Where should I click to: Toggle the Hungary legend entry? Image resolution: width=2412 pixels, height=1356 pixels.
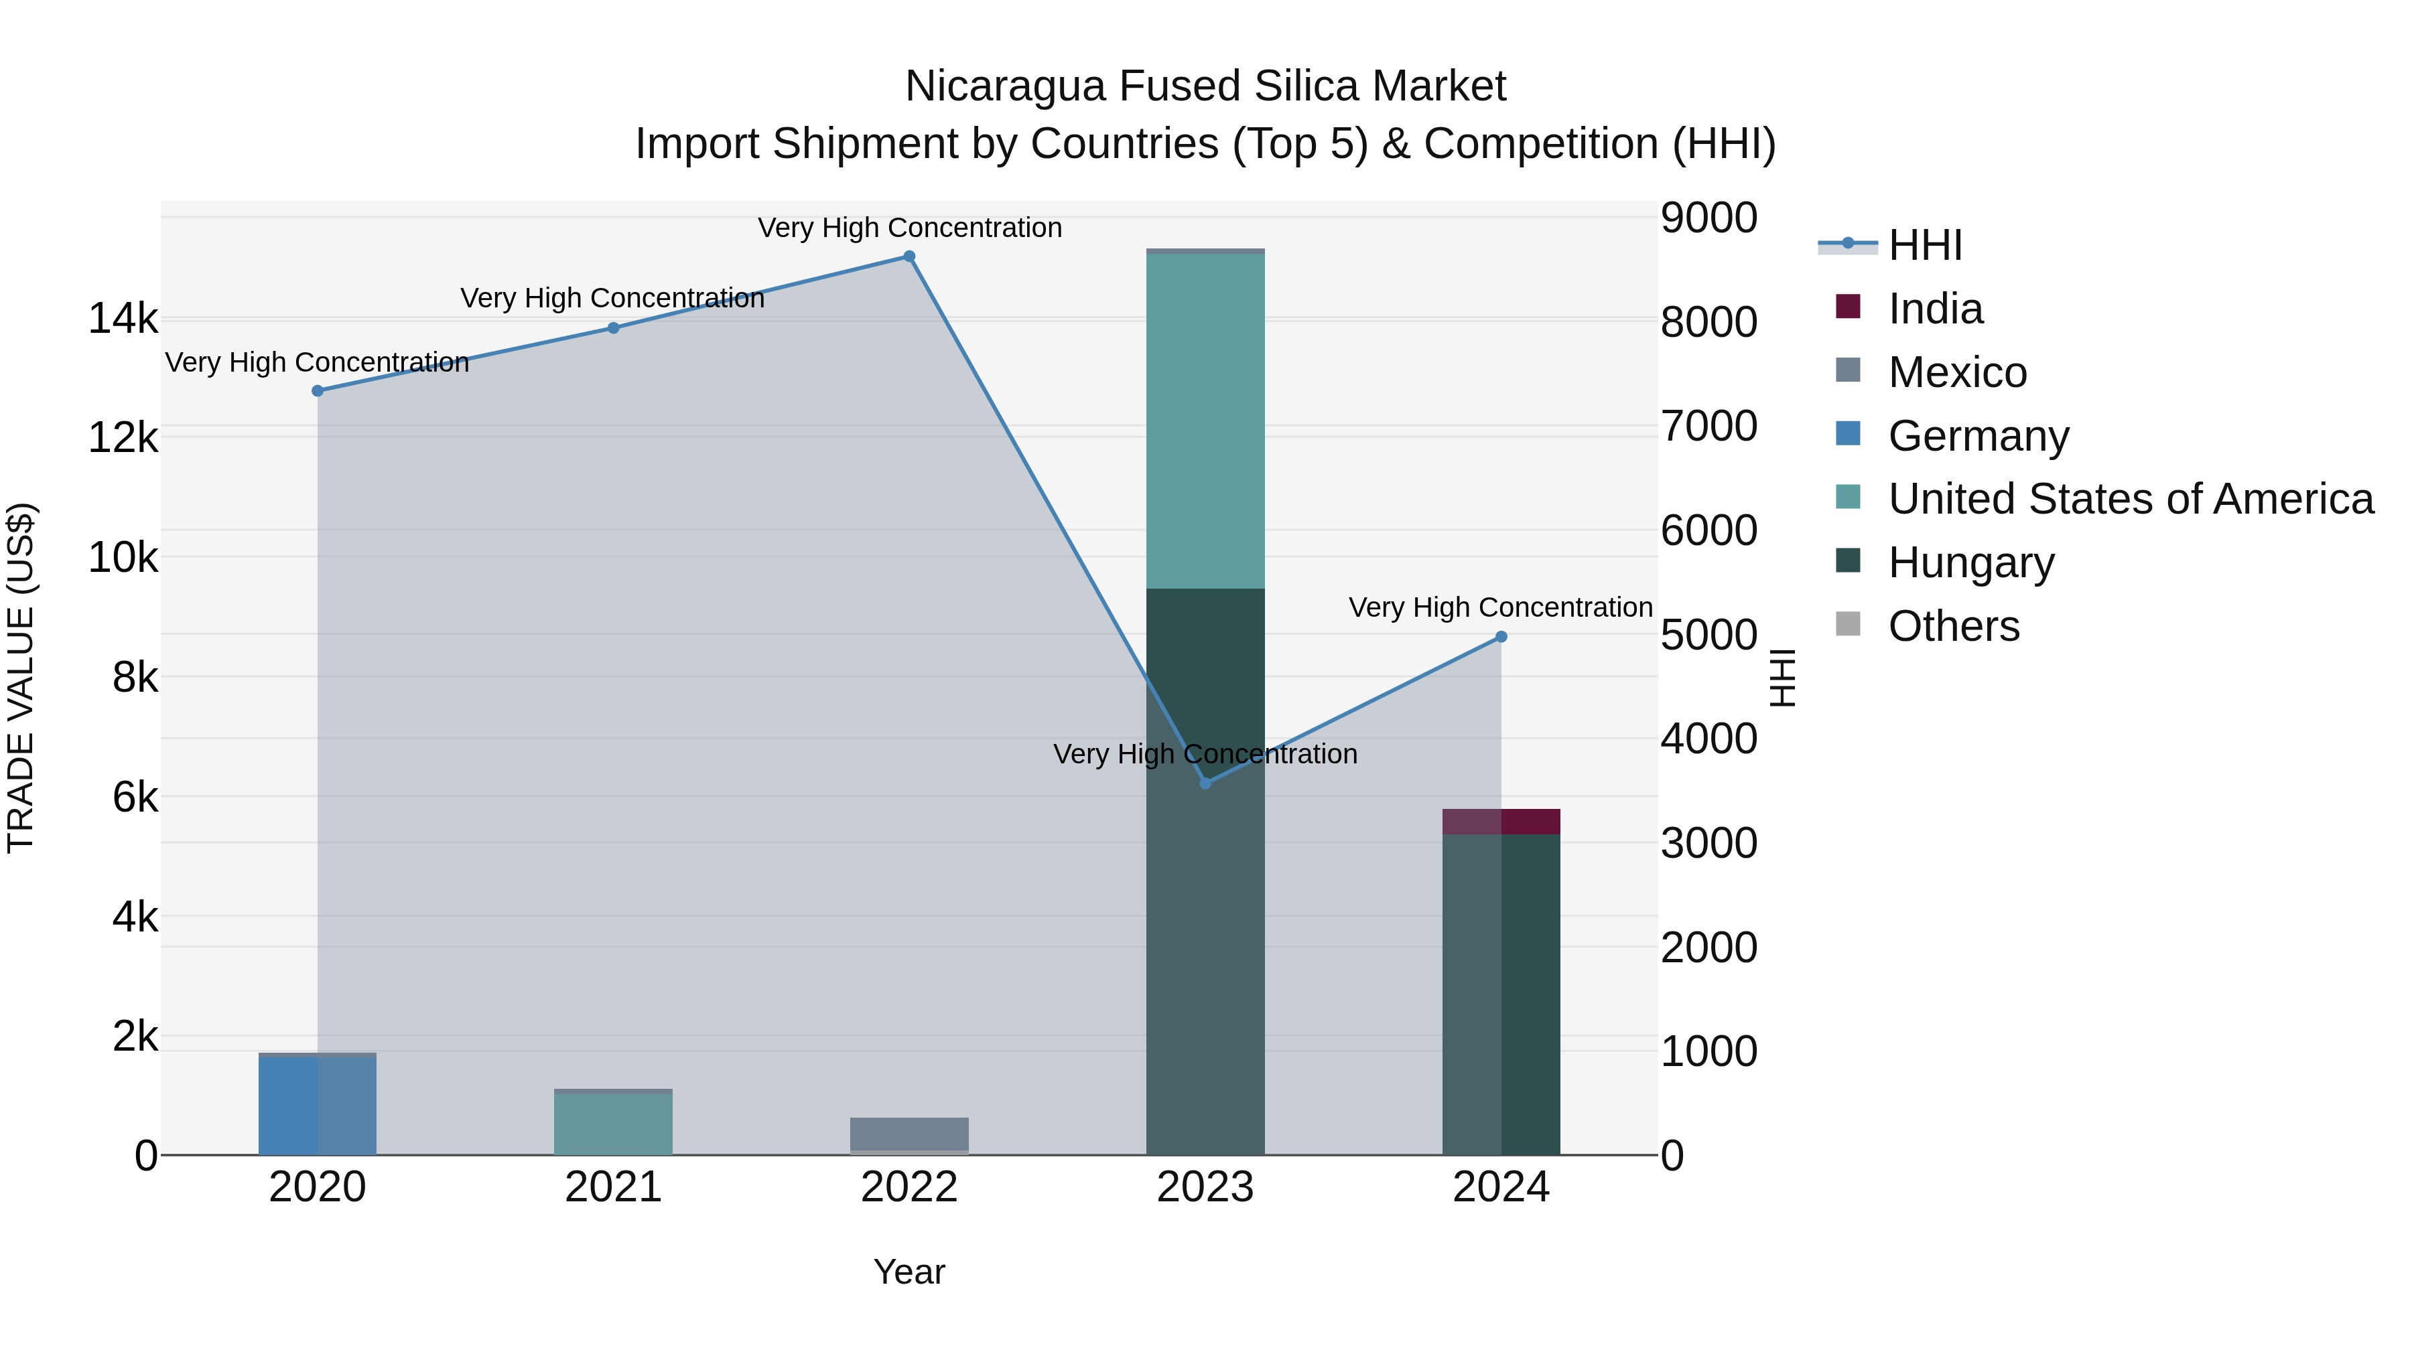click(x=1945, y=562)
